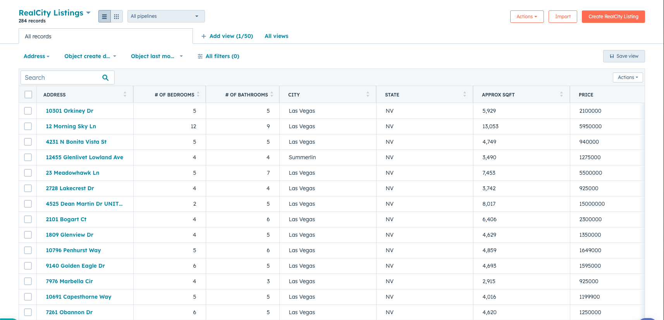Check the select-all header checkbox
The height and width of the screenshot is (320, 664).
tap(28, 95)
